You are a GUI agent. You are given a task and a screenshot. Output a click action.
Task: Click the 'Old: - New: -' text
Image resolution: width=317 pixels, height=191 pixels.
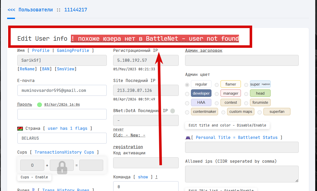tap(129, 135)
